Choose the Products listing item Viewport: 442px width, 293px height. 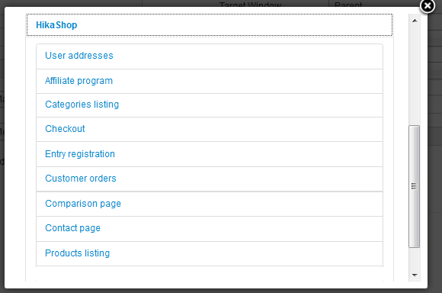pos(77,253)
